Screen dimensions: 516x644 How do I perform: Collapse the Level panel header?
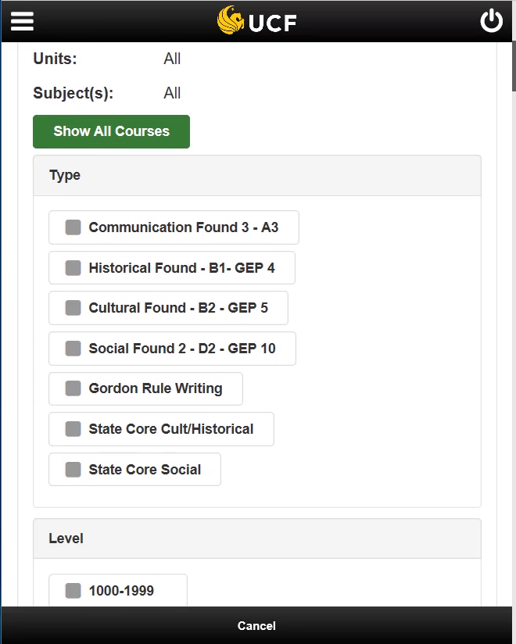pyautogui.click(x=257, y=538)
